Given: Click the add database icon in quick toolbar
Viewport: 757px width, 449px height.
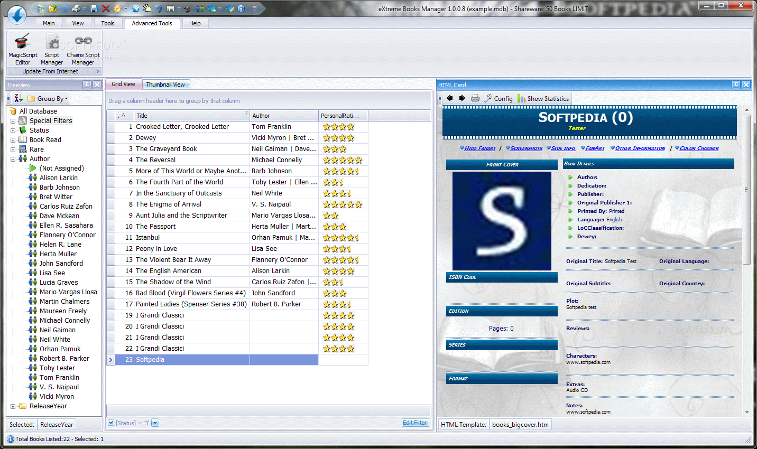Looking at the screenshot, I should pyautogui.click(x=41, y=8).
